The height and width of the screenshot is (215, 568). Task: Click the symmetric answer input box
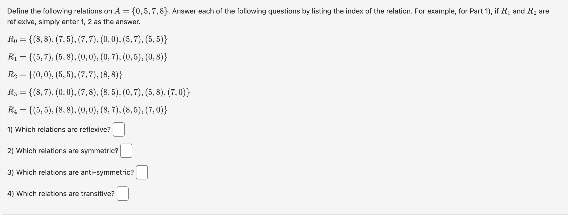[x=126, y=151]
